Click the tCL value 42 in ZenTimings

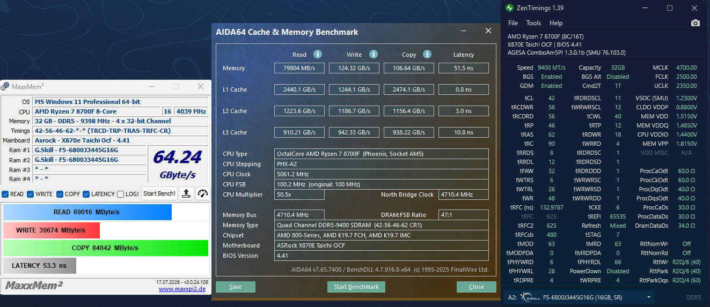pos(552,98)
